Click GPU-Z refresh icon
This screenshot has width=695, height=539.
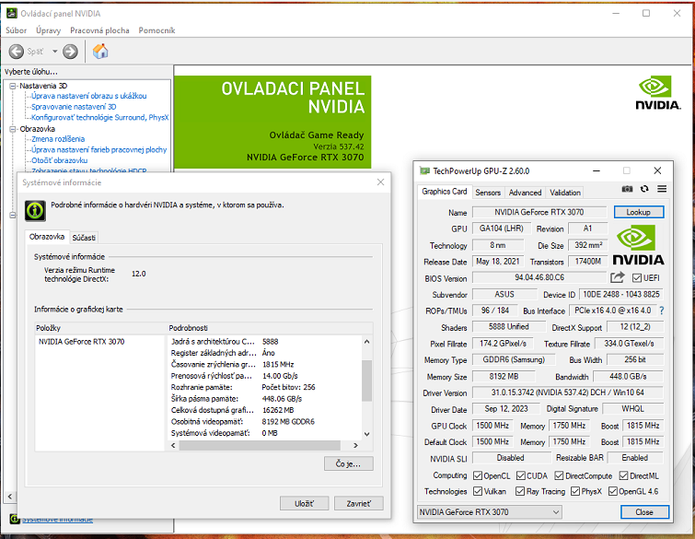click(644, 189)
